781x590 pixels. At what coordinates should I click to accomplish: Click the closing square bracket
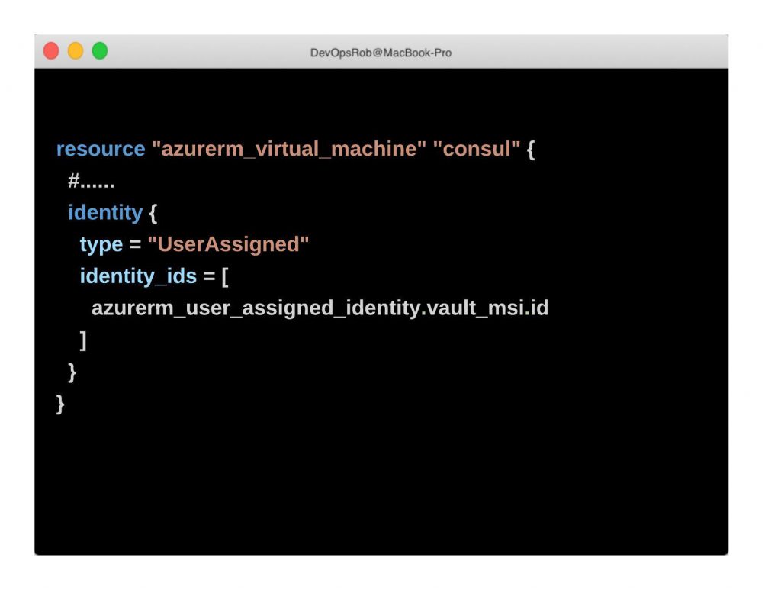tap(83, 340)
